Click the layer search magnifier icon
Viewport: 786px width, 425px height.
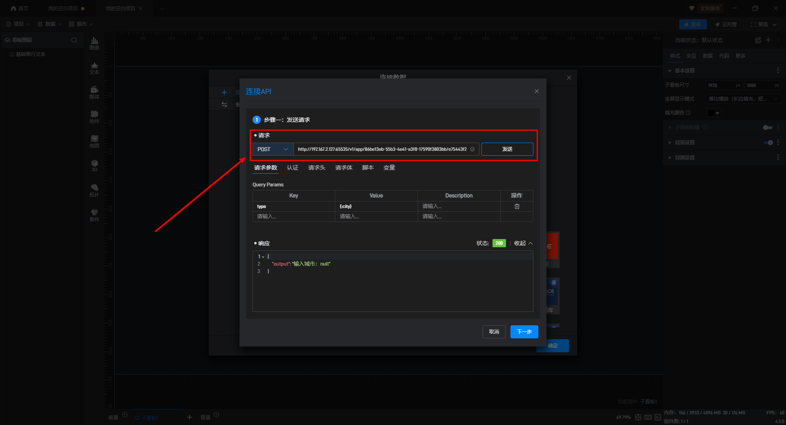point(74,40)
